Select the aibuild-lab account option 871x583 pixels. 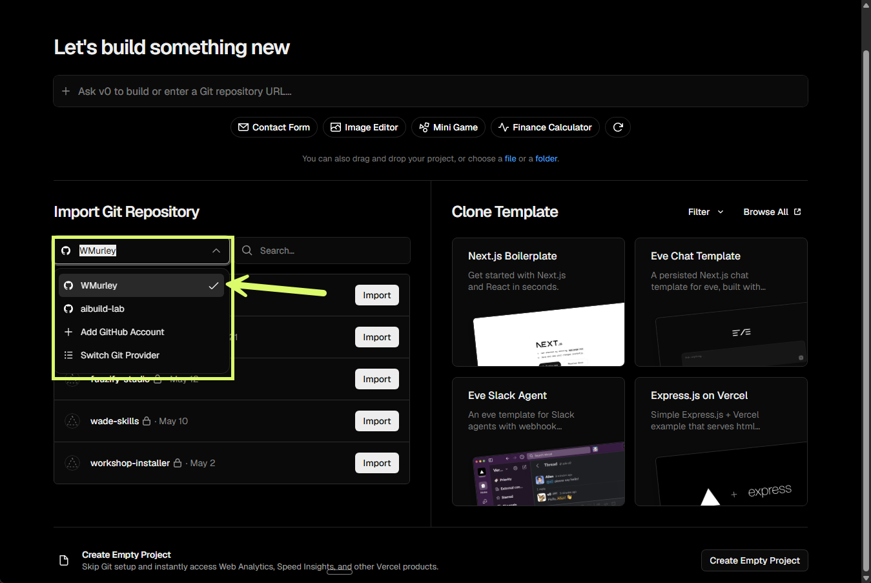point(141,309)
